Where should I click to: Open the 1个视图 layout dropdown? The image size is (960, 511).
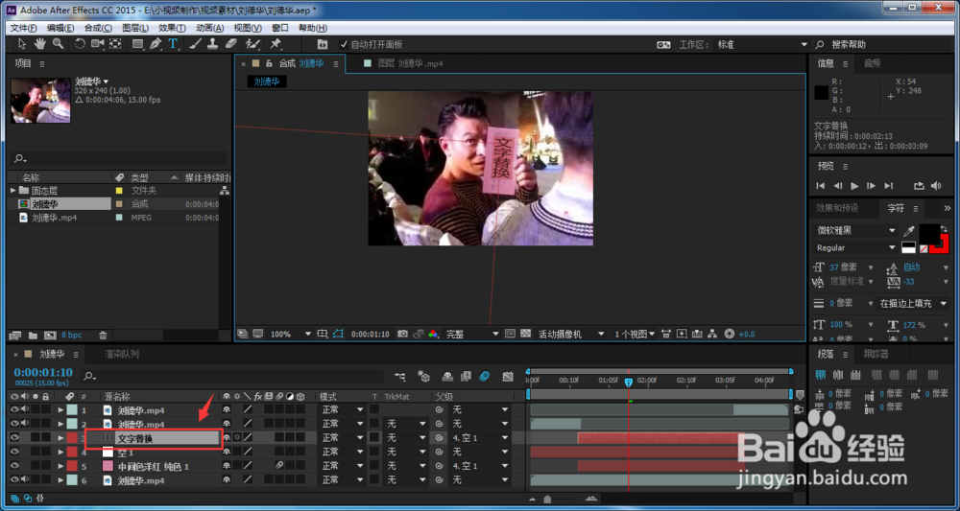pos(634,334)
